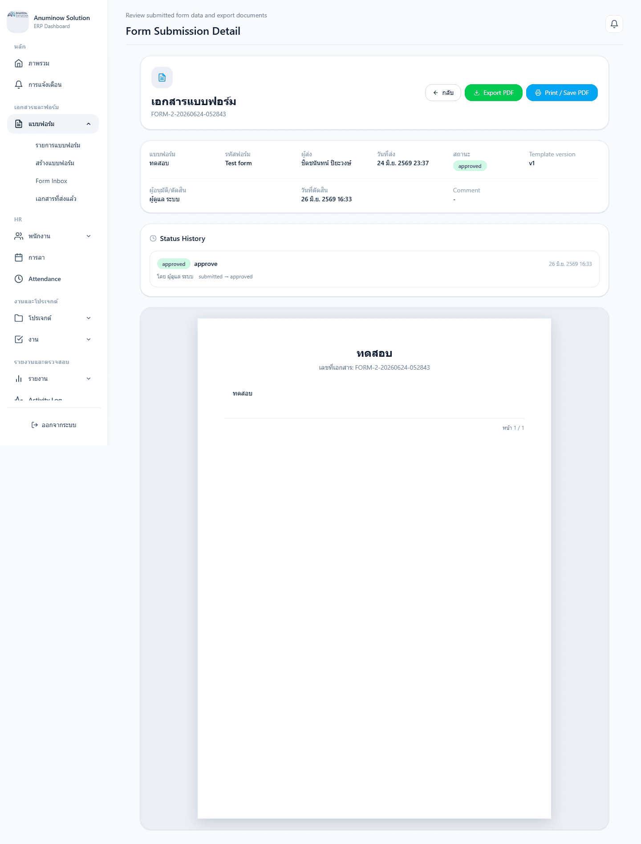Viewport: 641px width, 844px height.
Task: Click the document icon beside แบบฟอร์ม
Action: [x=19, y=124]
